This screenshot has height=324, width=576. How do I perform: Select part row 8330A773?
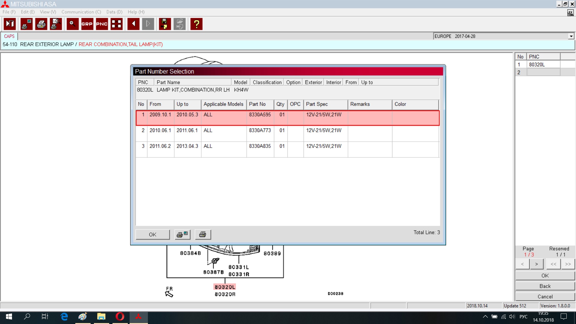260,130
